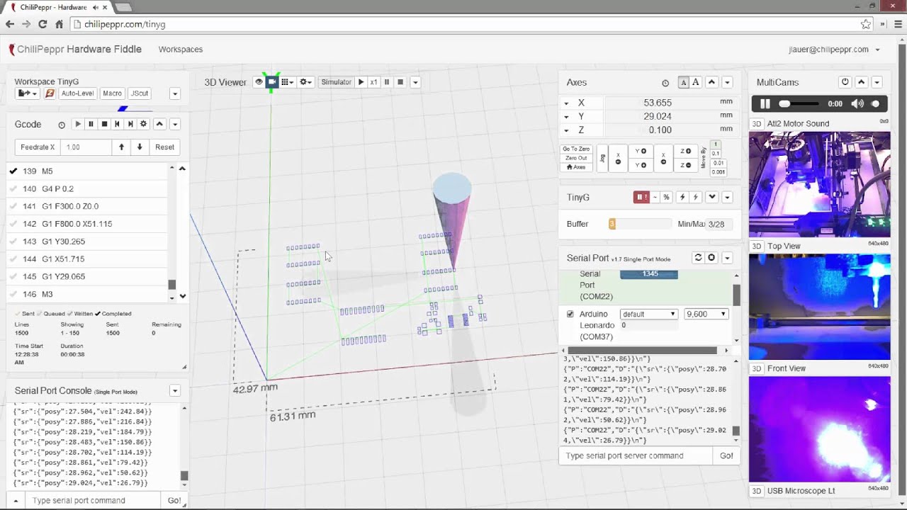The width and height of the screenshot is (907, 510).
Task: Expand the X axis dropdown arrow
Action: 566,103
